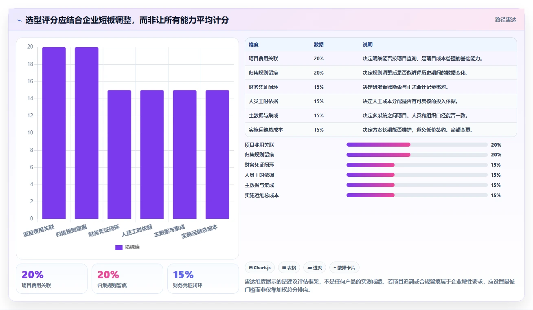Click description 决定明细能否按项目查询
The image size is (533, 310).
(x=423, y=59)
